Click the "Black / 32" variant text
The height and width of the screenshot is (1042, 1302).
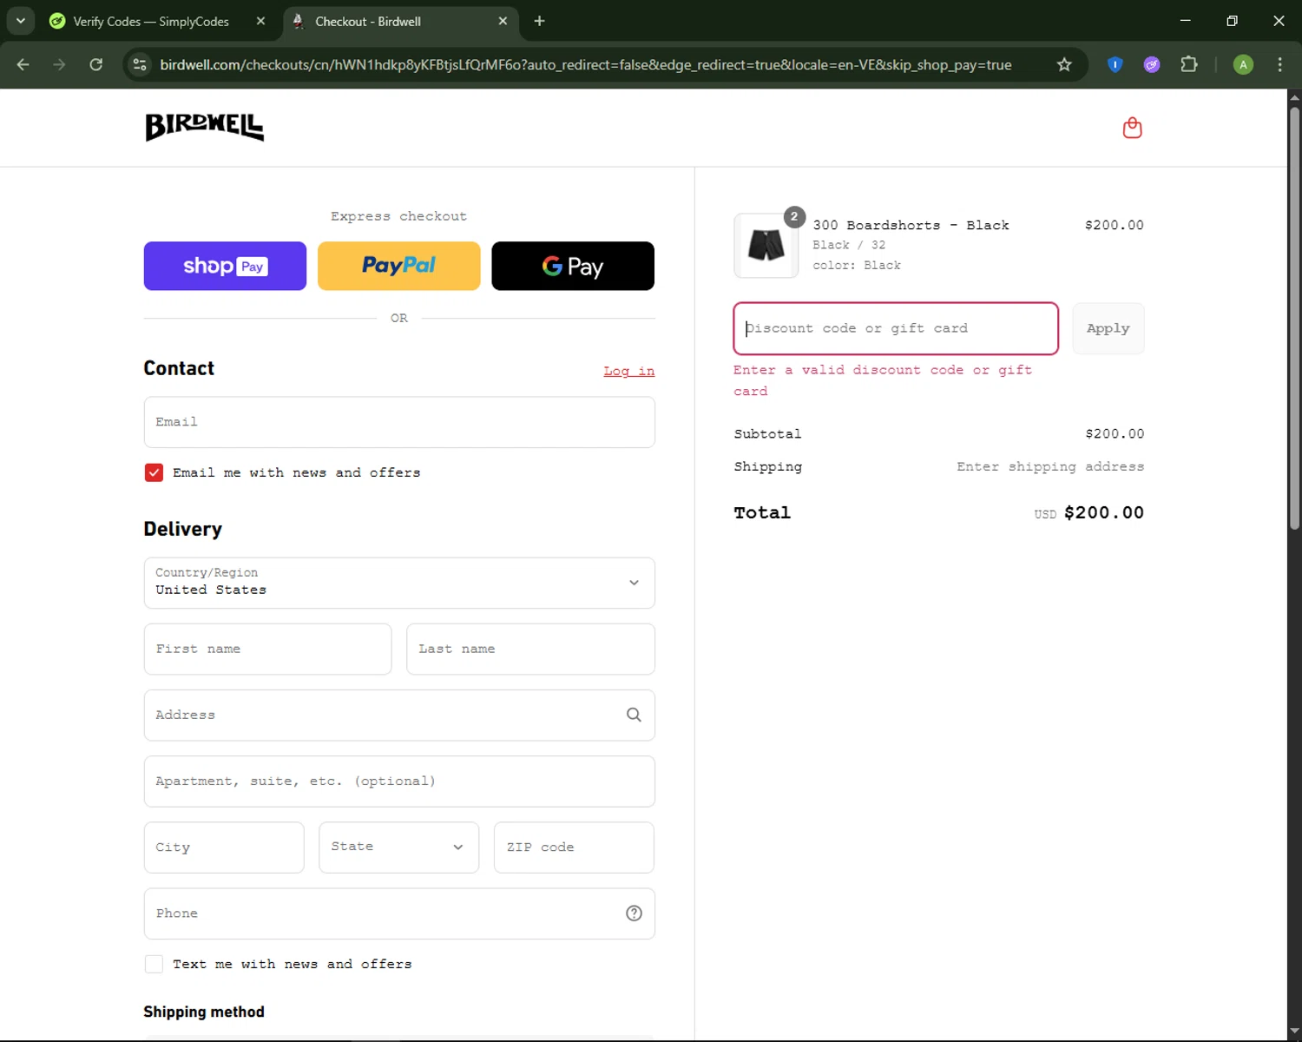click(x=849, y=245)
